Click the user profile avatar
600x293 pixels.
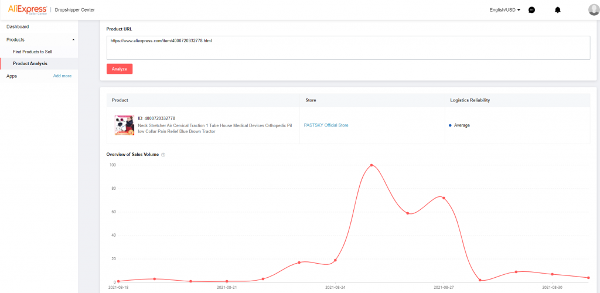593,9
